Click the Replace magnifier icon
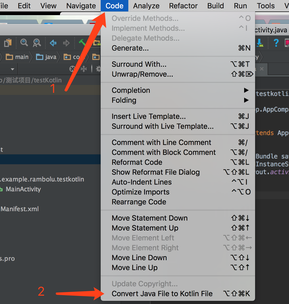 [37, 43]
